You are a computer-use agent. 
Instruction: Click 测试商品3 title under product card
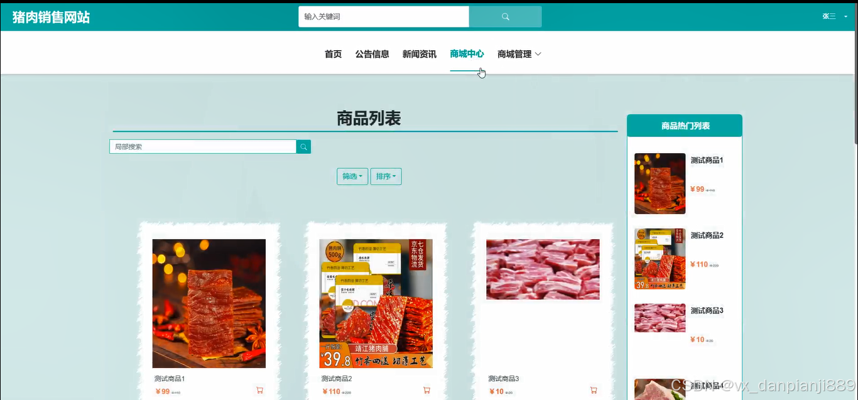504,379
